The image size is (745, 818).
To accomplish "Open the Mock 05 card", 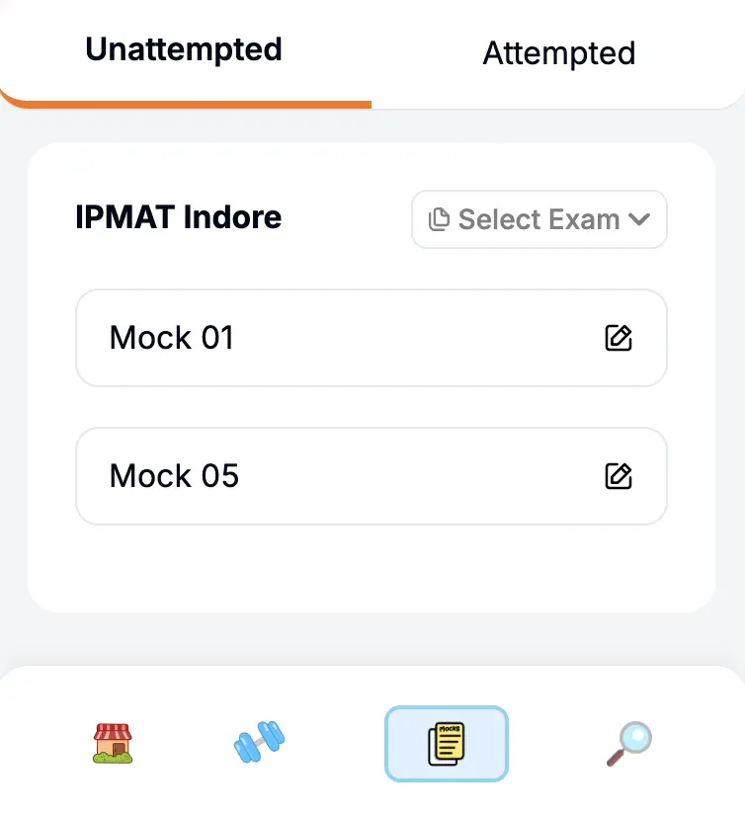I will (372, 476).
